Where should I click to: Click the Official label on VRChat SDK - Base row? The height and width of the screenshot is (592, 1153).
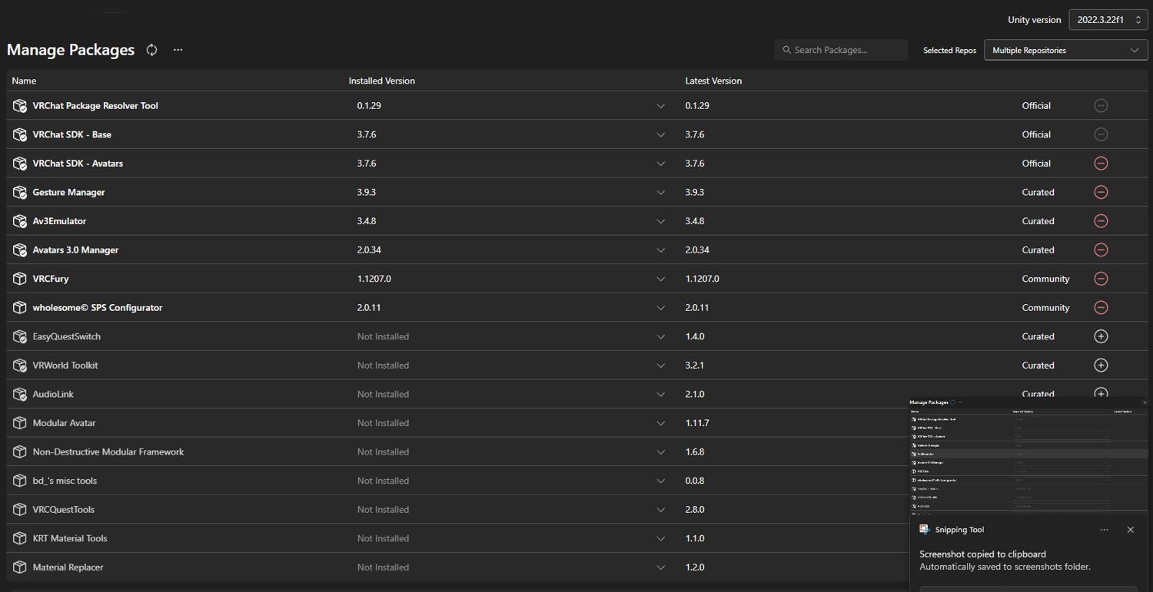1036,134
